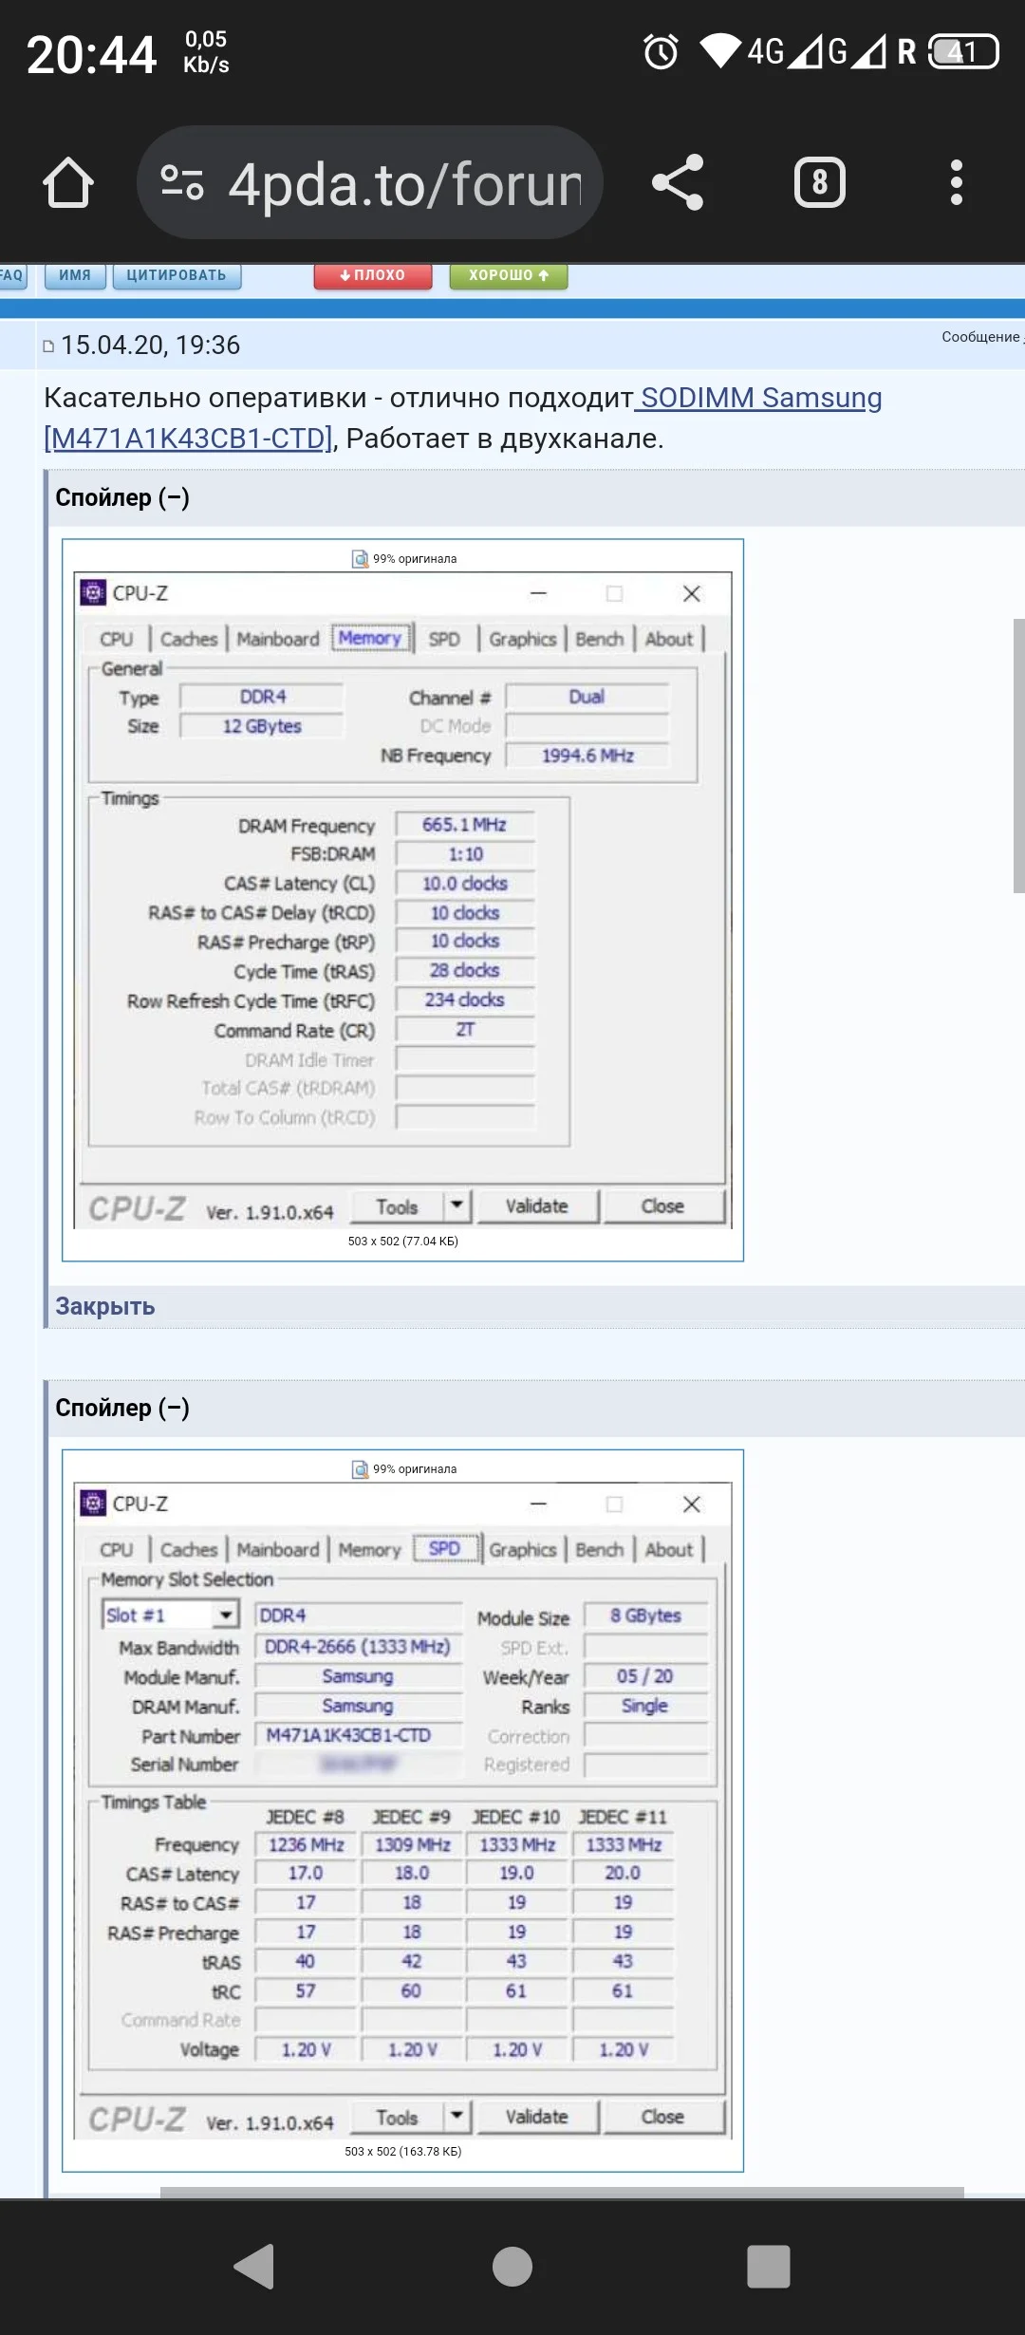Collapse the second Спойлер section header
1025x2335 pixels.
(x=122, y=1408)
